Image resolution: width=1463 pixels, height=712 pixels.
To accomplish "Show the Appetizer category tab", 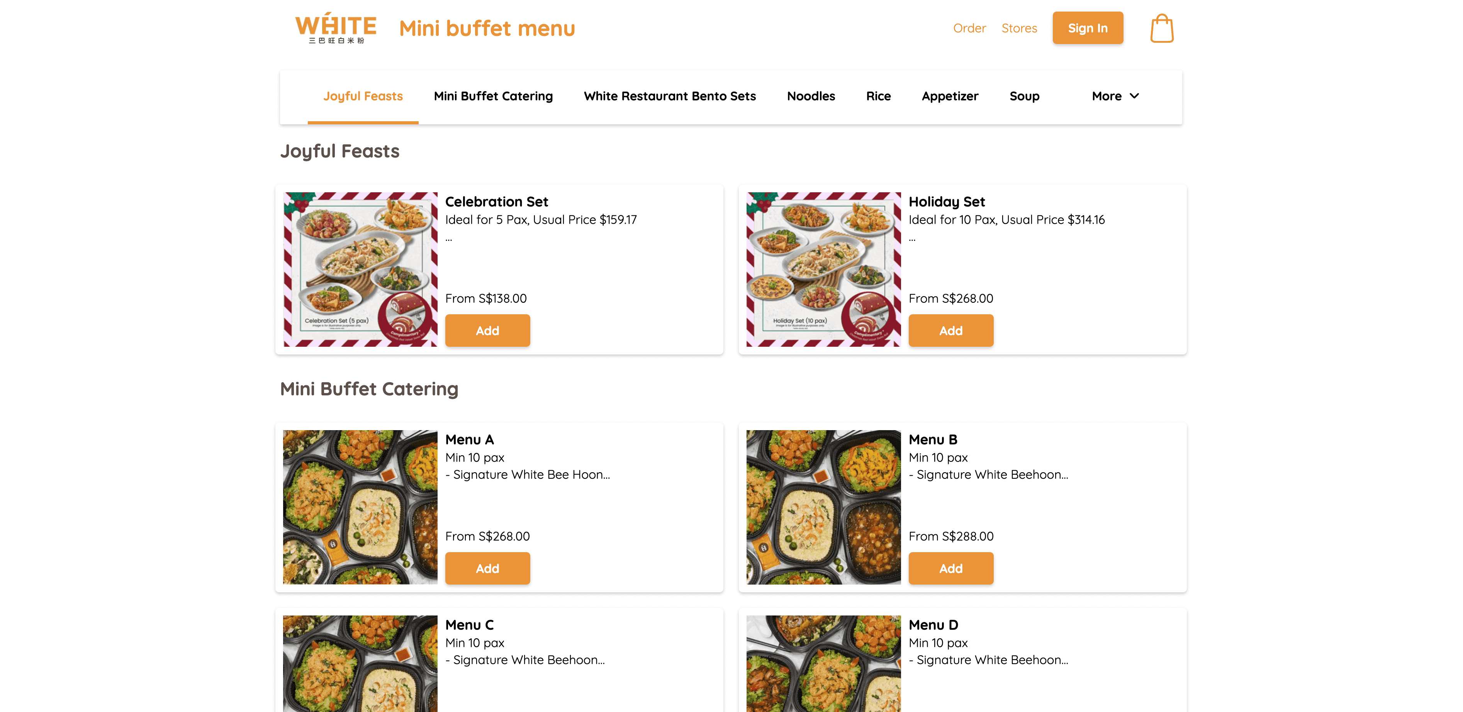I will [950, 97].
